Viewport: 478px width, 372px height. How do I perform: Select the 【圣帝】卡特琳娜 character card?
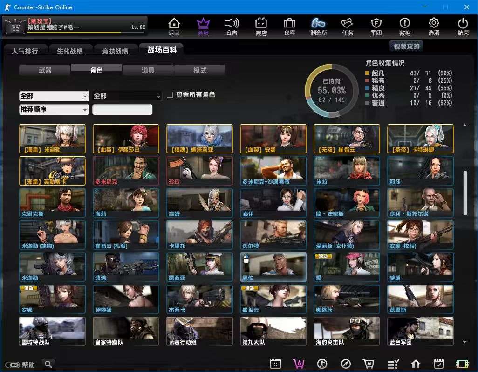[420, 139]
